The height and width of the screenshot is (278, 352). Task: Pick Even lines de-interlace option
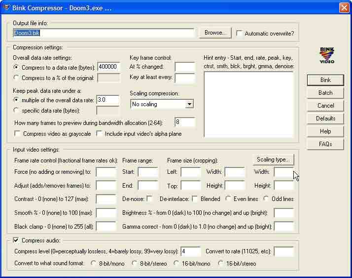point(229,199)
